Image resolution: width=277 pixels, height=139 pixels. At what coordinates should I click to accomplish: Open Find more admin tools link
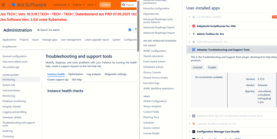pos(15,62)
